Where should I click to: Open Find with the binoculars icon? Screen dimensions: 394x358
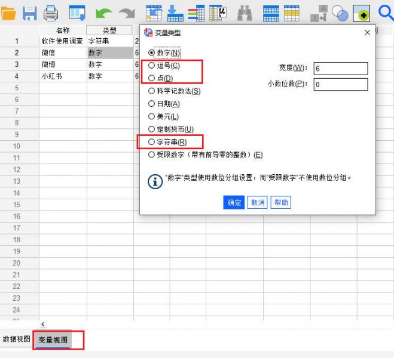pyautogui.click(x=245, y=13)
